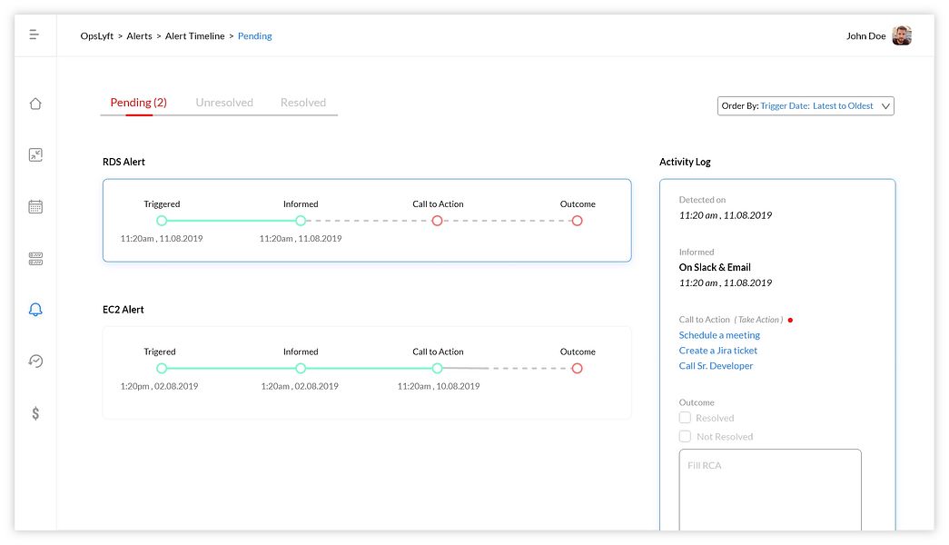Click John Doe's profile avatar
Screen dimensions: 949x545
point(901,36)
